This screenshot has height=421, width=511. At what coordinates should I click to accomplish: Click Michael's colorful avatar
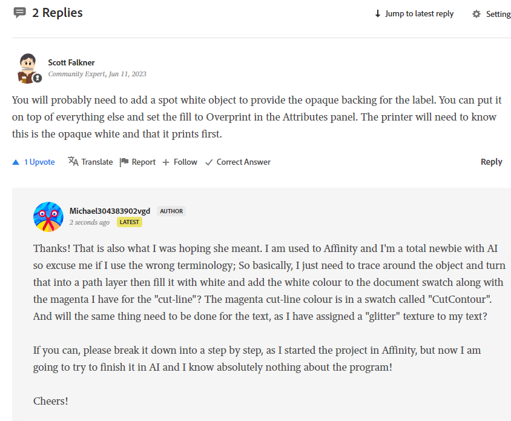(x=48, y=217)
